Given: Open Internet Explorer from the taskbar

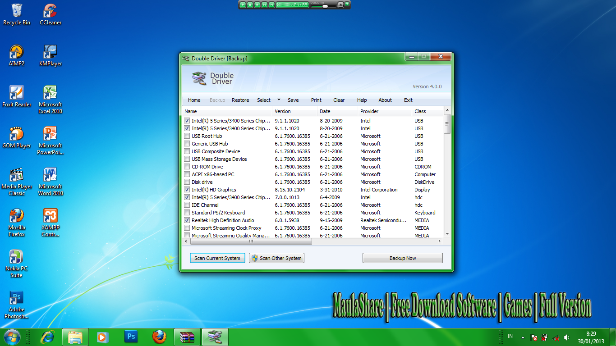Looking at the screenshot, I should click(x=47, y=337).
